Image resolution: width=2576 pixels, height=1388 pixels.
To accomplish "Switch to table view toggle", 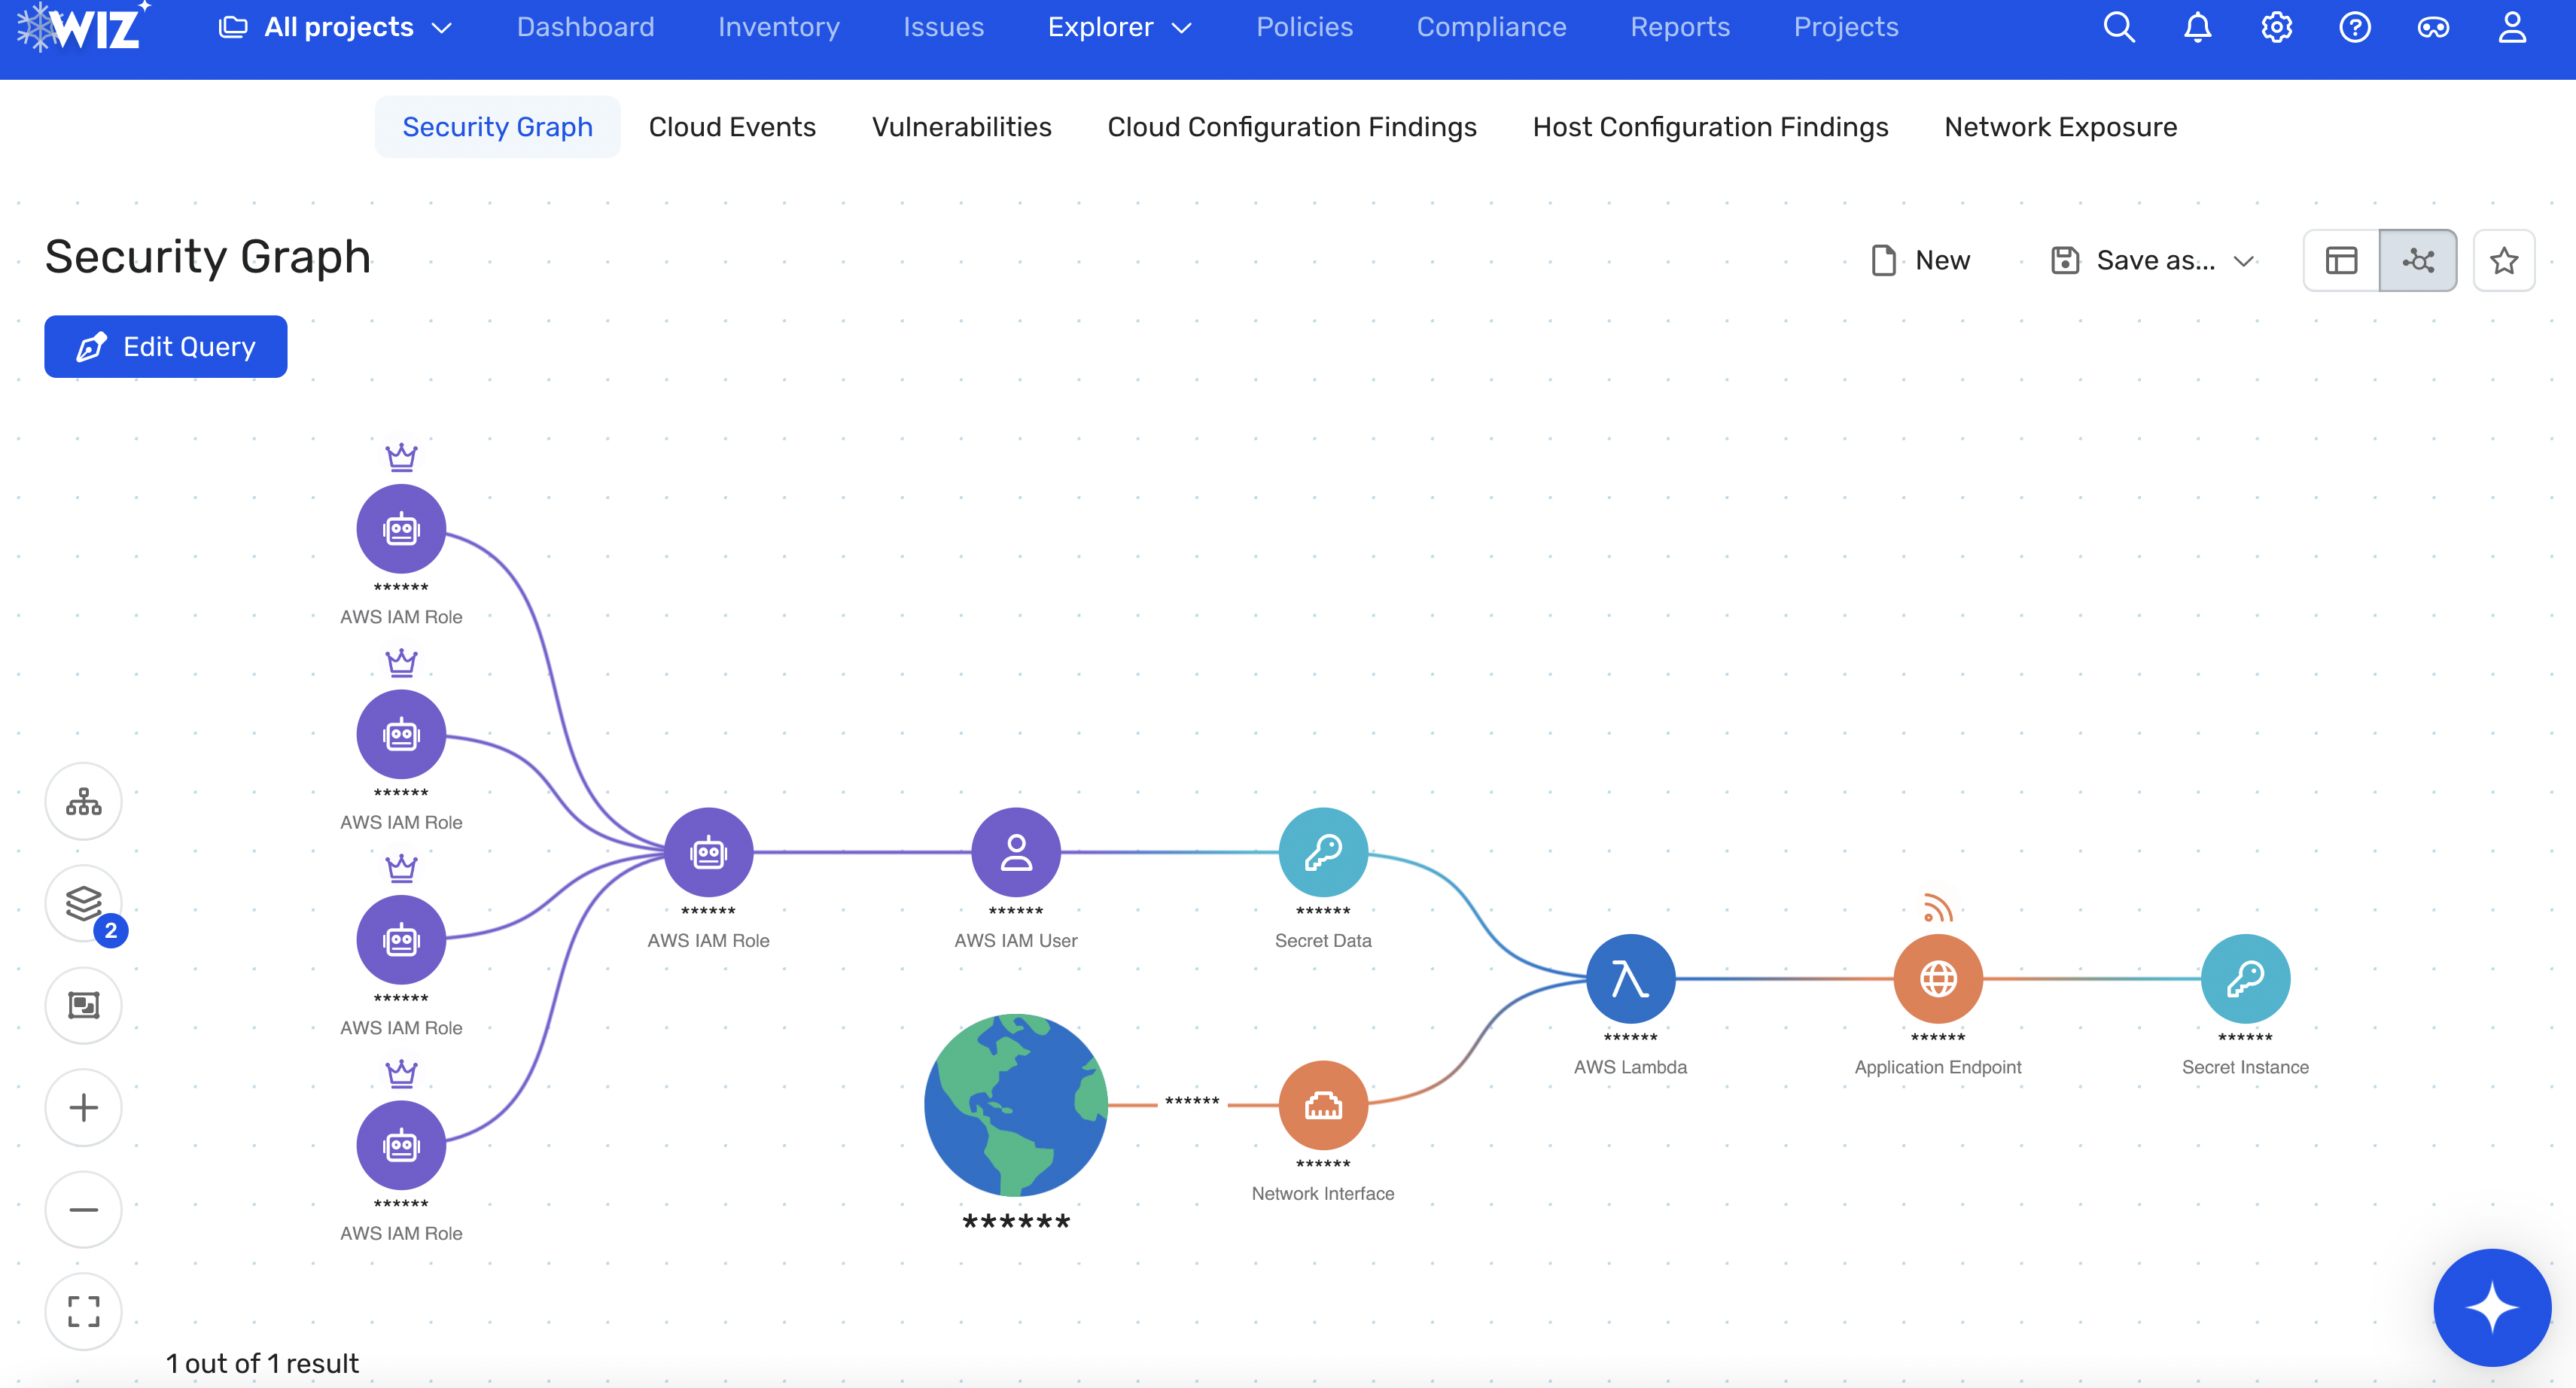I will point(2341,260).
